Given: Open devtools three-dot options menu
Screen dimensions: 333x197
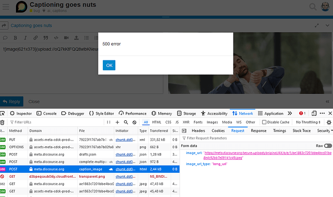Looking at the screenshot, I should [x=322, y=113].
